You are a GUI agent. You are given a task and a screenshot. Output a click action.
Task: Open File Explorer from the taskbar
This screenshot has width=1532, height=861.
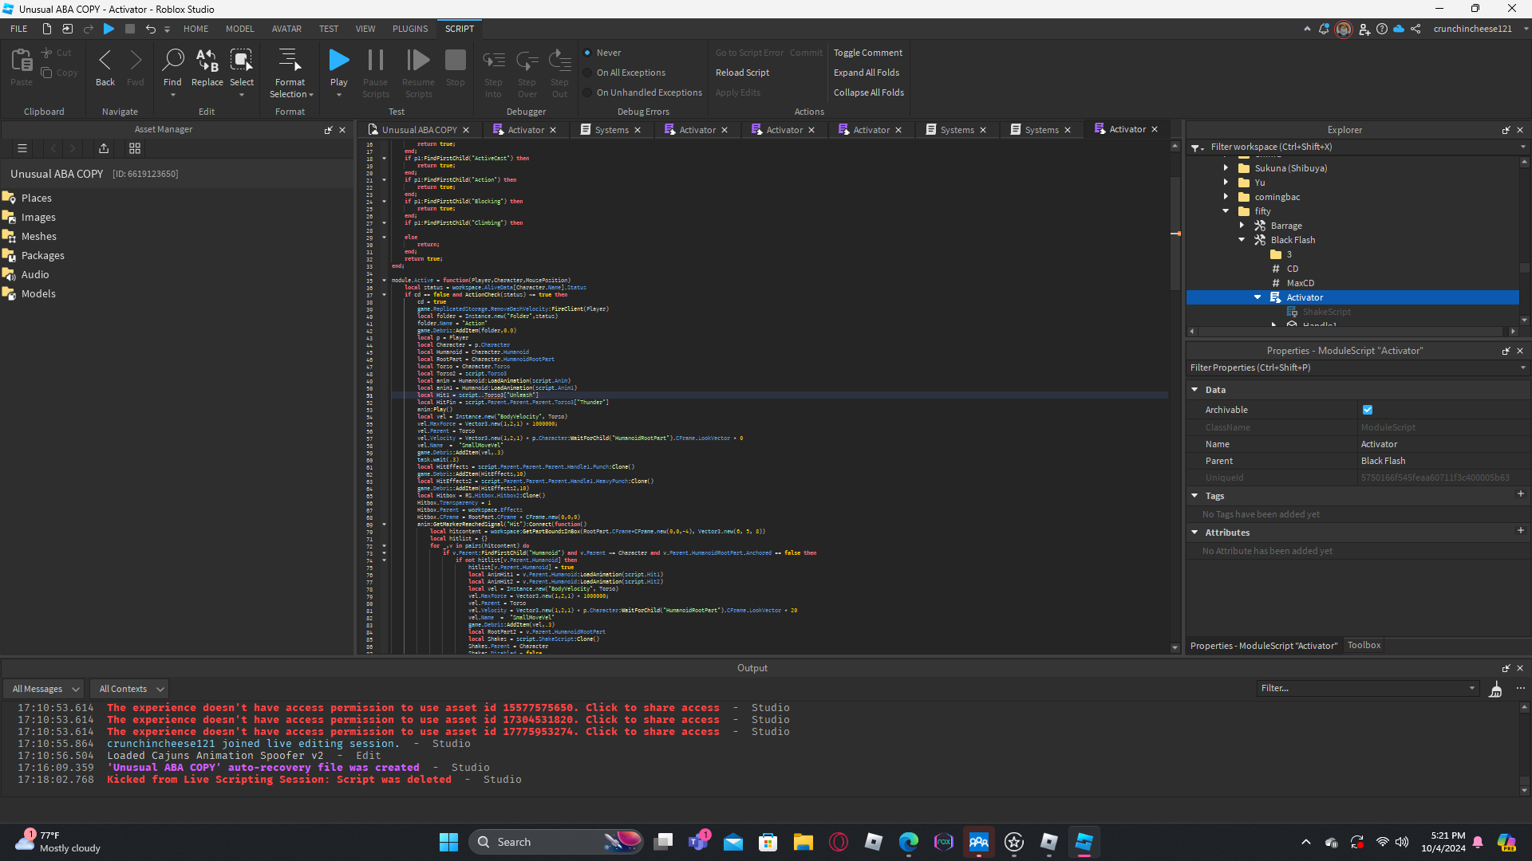[803, 842]
